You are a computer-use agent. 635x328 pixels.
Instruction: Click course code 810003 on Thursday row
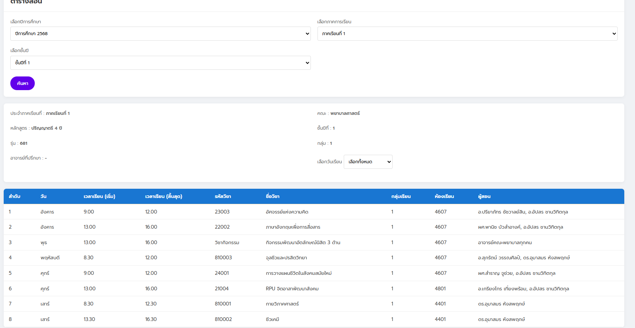[x=223, y=258]
